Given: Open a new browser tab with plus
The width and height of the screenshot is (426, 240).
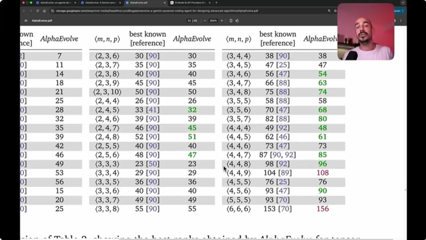Looking at the screenshot, I should pos(216,3).
